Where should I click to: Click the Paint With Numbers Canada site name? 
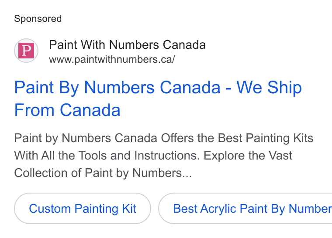[x=127, y=44]
